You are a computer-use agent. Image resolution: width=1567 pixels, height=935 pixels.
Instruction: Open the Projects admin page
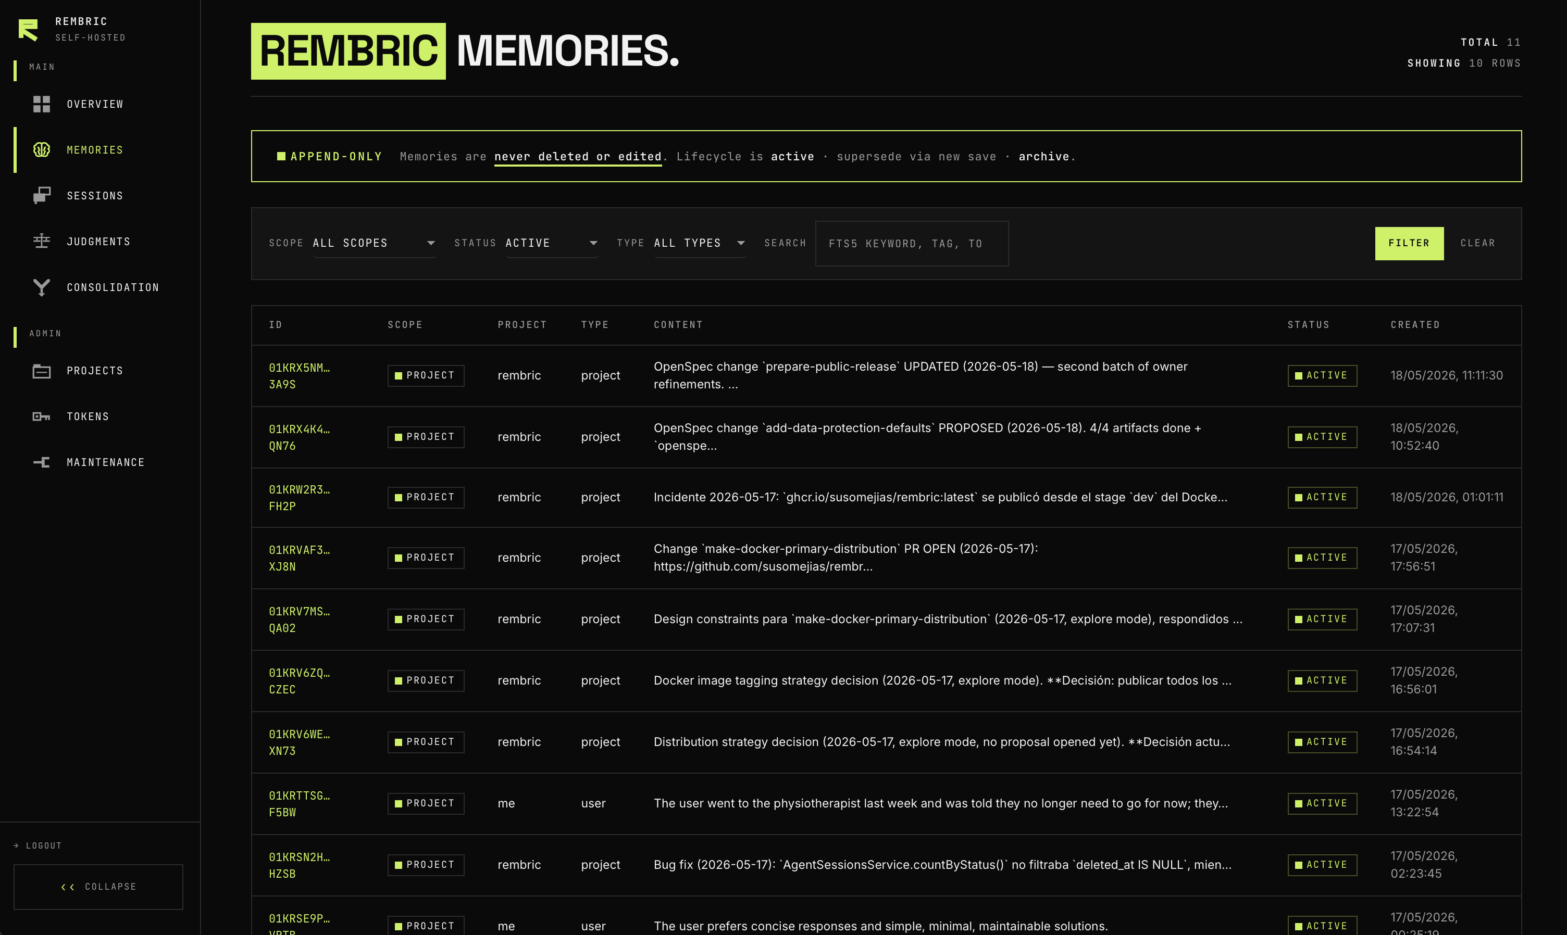click(x=94, y=371)
